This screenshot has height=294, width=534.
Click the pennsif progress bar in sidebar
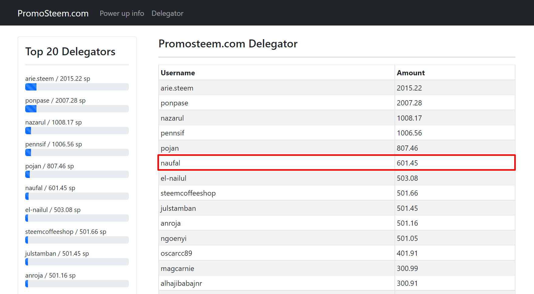coord(77,152)
